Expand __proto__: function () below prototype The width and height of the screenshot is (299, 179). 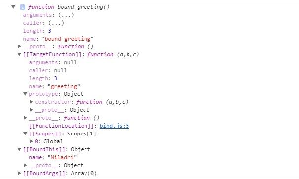coord(25,118)
